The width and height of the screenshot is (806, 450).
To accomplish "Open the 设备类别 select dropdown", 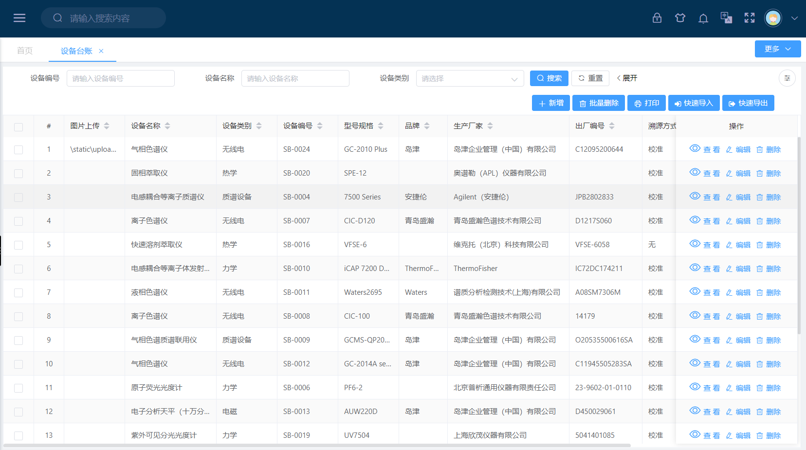I will pos(470,78).
